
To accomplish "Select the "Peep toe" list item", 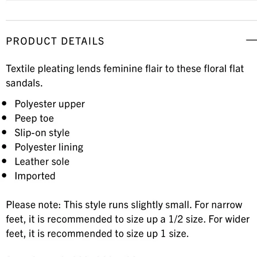I will click(34, 118).
